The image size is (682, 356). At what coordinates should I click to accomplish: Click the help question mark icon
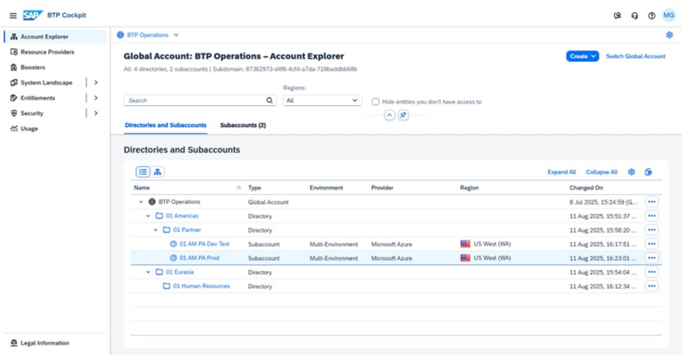[651, 16]
